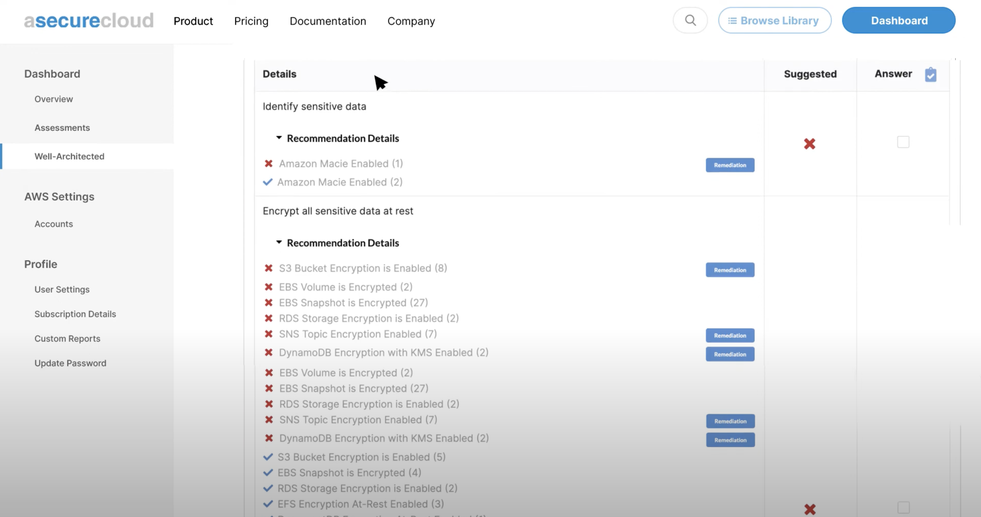This screenshot has height=517, width=981.
Task: Click the Encrypt all sensitive data at rest heading
Action: coord(338,211)
